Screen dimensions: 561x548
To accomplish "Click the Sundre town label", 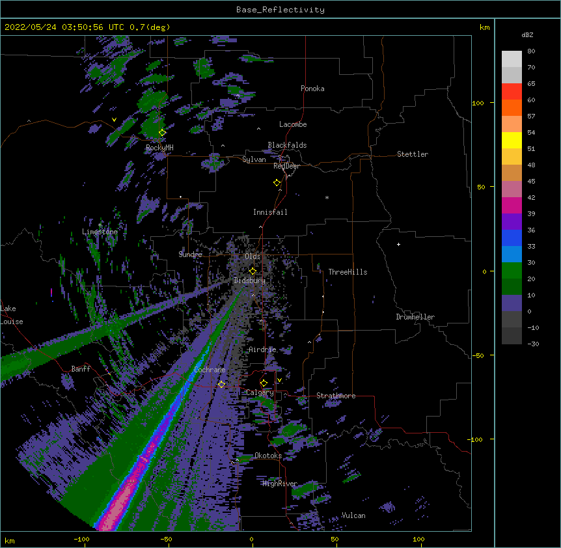I will click(190, 254).
